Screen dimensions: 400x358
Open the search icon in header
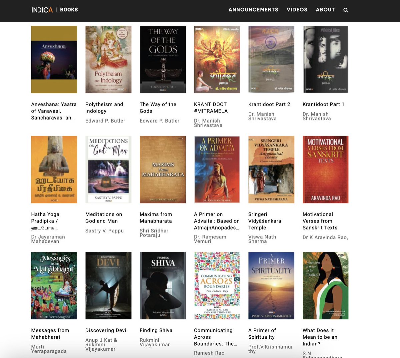coord(346,10)
